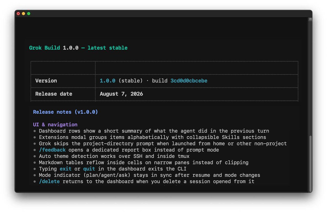
Task: Click the blue 1.0.0 version number in table
Action: [107, 81]
